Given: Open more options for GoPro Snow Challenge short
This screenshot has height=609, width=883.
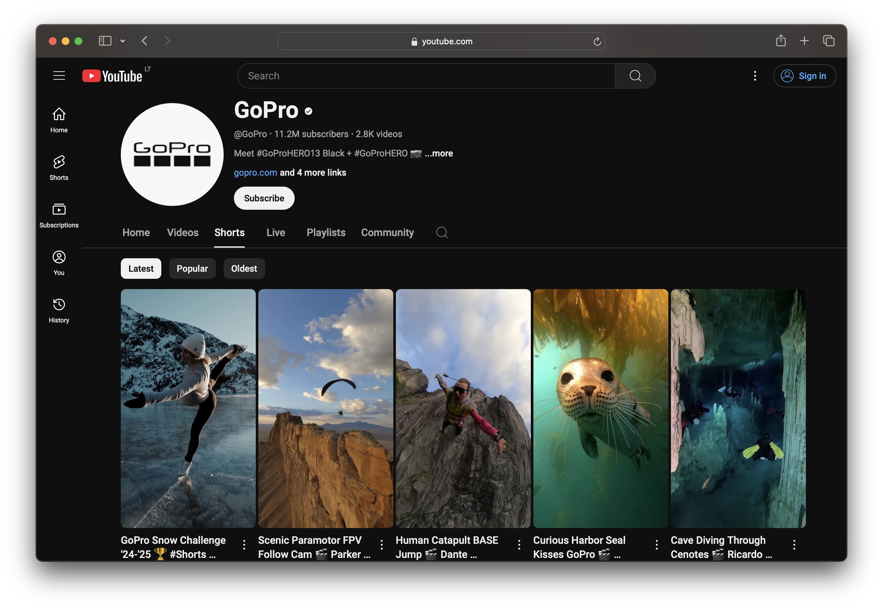Looking at the screenshot, I should coord(244,544).
